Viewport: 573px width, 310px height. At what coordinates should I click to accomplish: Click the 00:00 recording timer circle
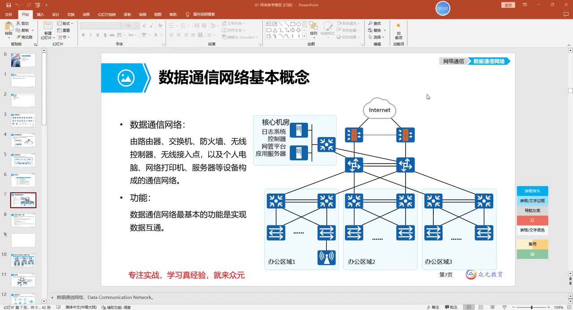point(443,9)
